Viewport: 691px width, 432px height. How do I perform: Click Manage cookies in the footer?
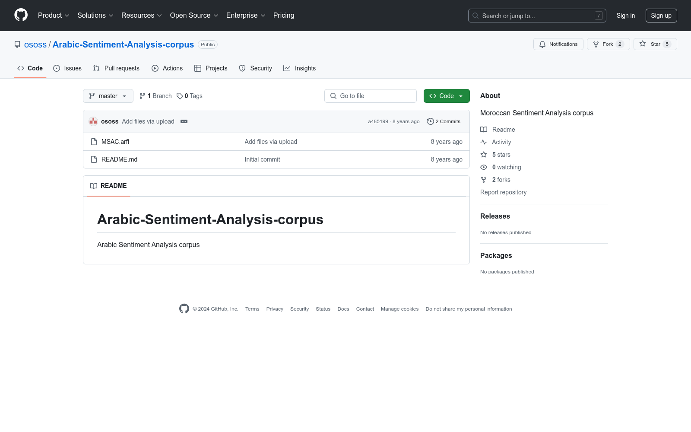pos(399,309)
